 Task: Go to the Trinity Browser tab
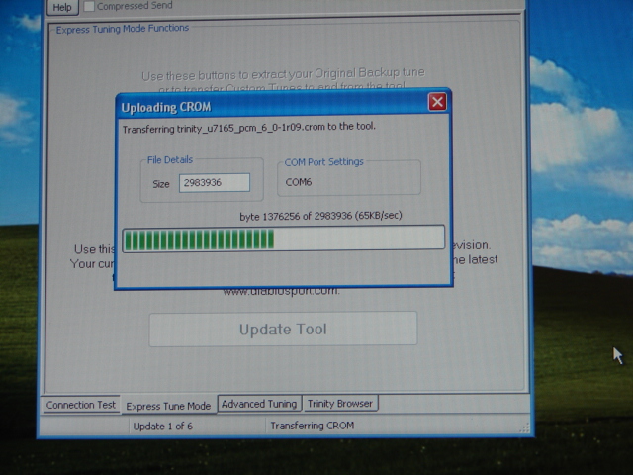pos(339,404)
